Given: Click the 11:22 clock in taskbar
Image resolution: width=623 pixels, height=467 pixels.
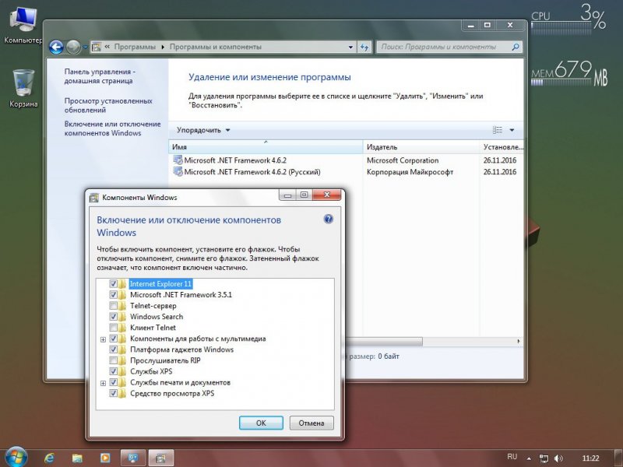Looking at the screenshot, I should click(590, 458).
